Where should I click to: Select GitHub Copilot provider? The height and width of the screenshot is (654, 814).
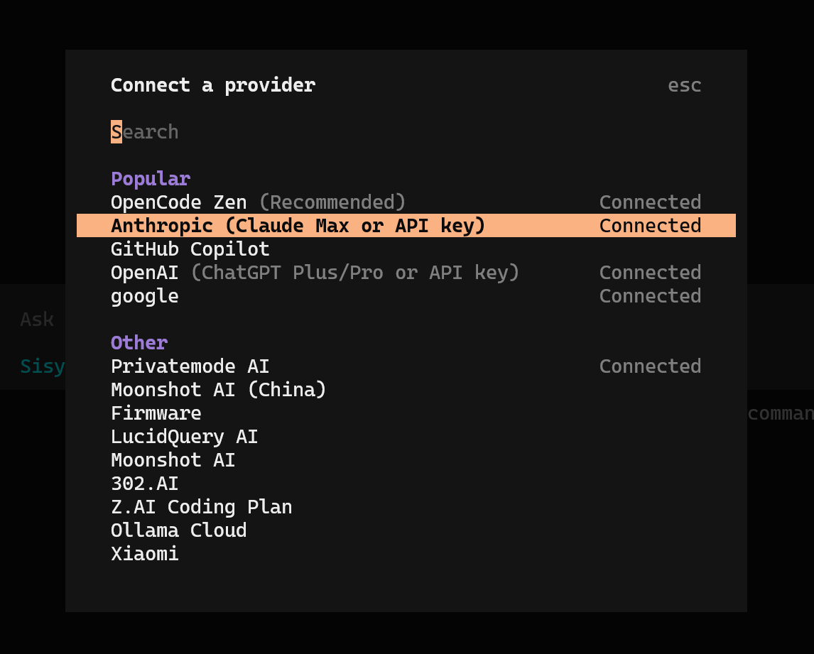click(x=406, y=249)
